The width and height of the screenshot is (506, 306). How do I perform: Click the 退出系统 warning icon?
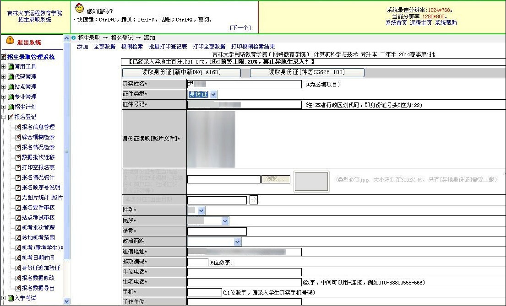10,40
